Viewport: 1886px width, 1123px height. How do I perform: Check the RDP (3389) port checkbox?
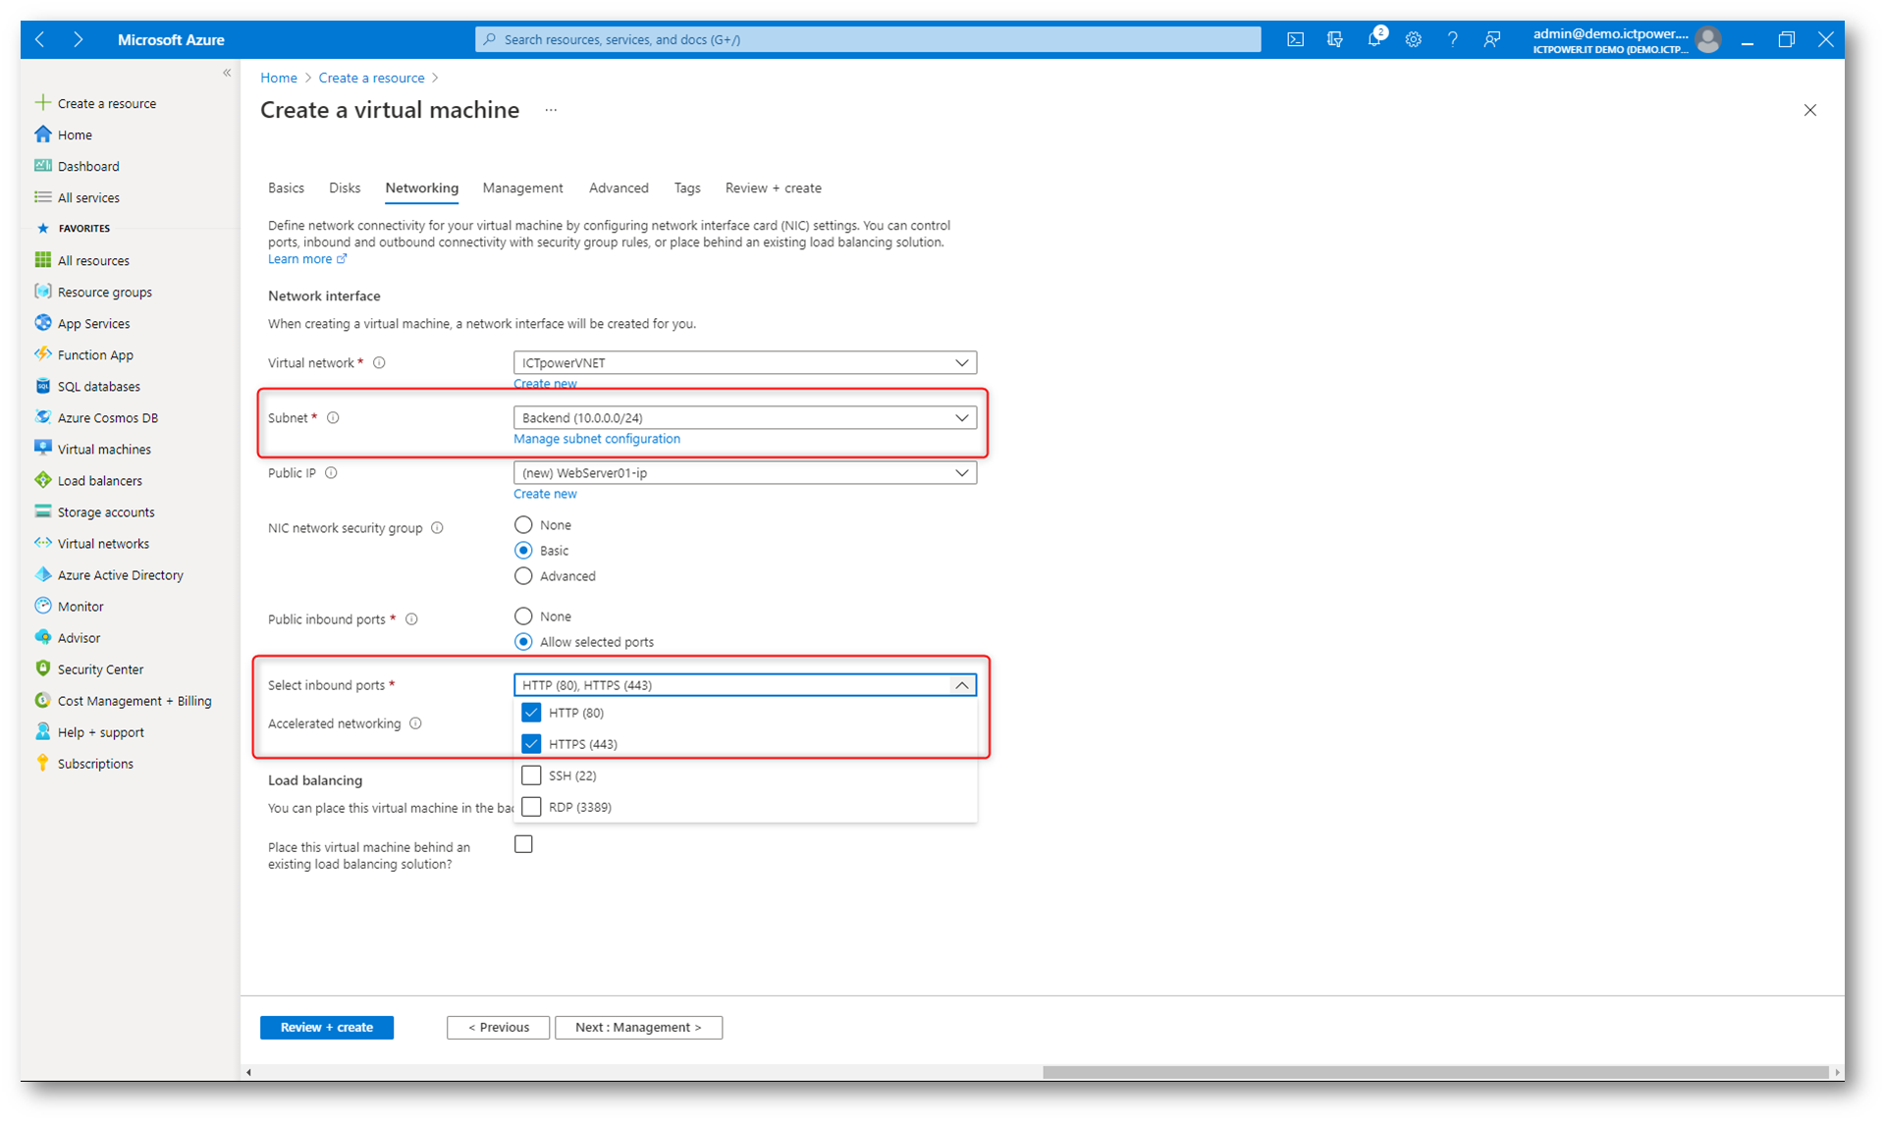[x=531, y=806]
